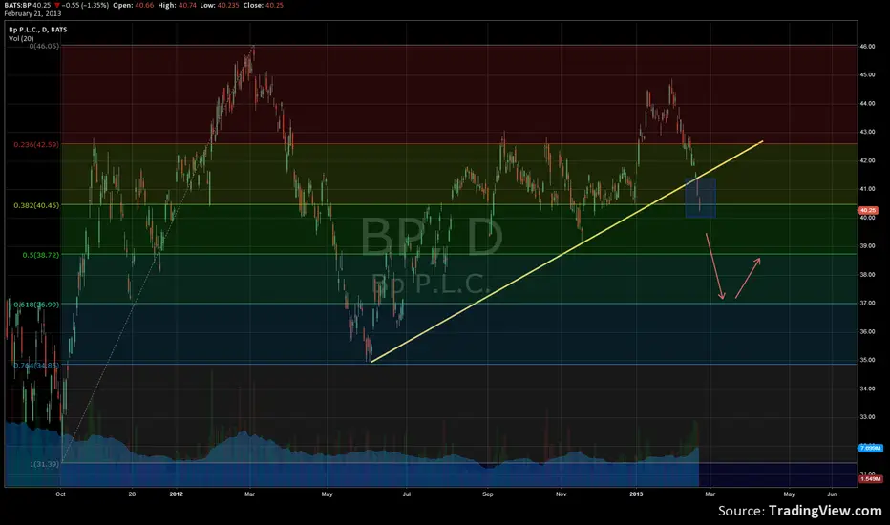Select the 0.764(34.85) Fibonacci level label
Viewport: 890px width, 525px height.
click(x=36, y=366)
